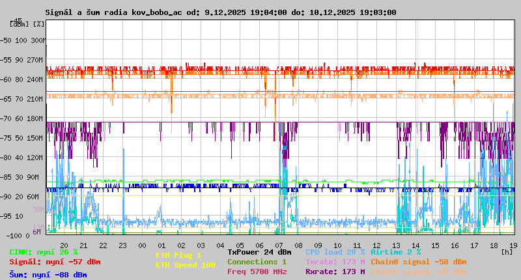
Task: Click the y-axis label '-70 60 180M'
Action: click(x=21, y=119)
